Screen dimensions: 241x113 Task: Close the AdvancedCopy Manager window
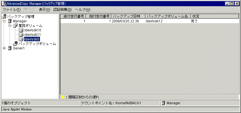click(237, 4)
